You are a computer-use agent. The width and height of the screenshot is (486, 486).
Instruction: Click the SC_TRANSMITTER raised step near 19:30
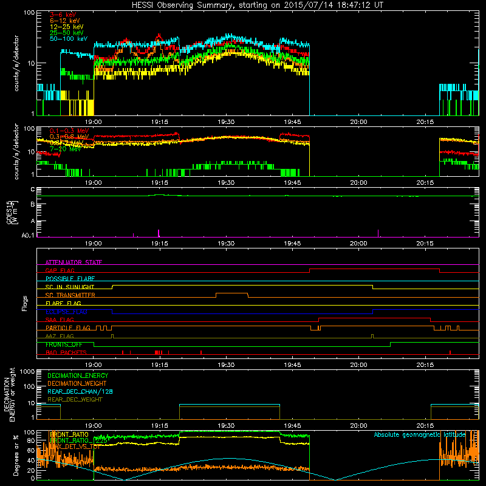(x=232, y=293)
